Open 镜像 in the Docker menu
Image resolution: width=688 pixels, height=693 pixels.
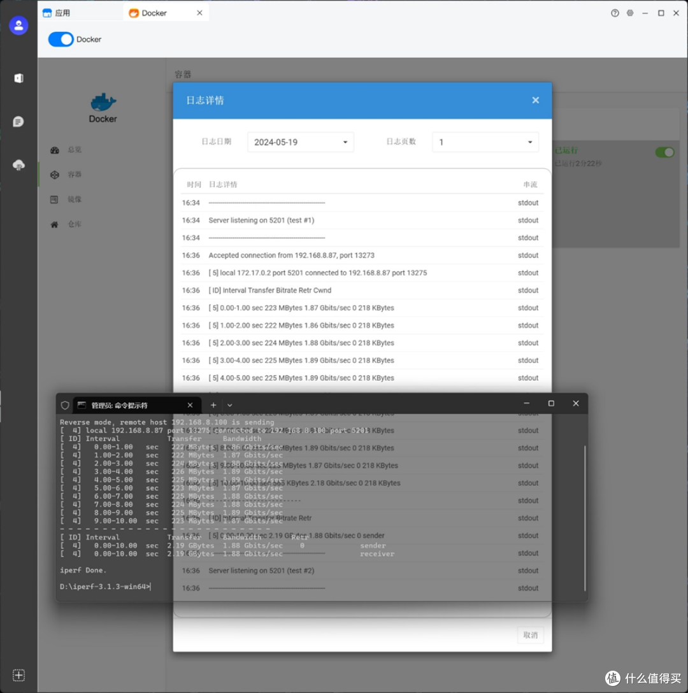(x=75, y=199)
